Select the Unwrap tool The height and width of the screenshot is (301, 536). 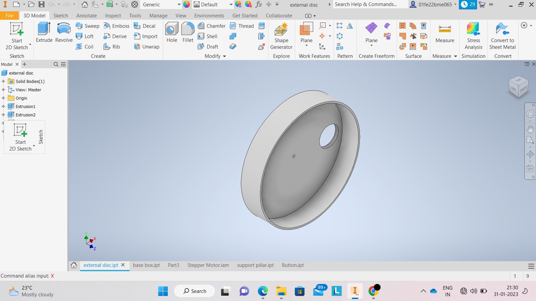click(146, 46)
